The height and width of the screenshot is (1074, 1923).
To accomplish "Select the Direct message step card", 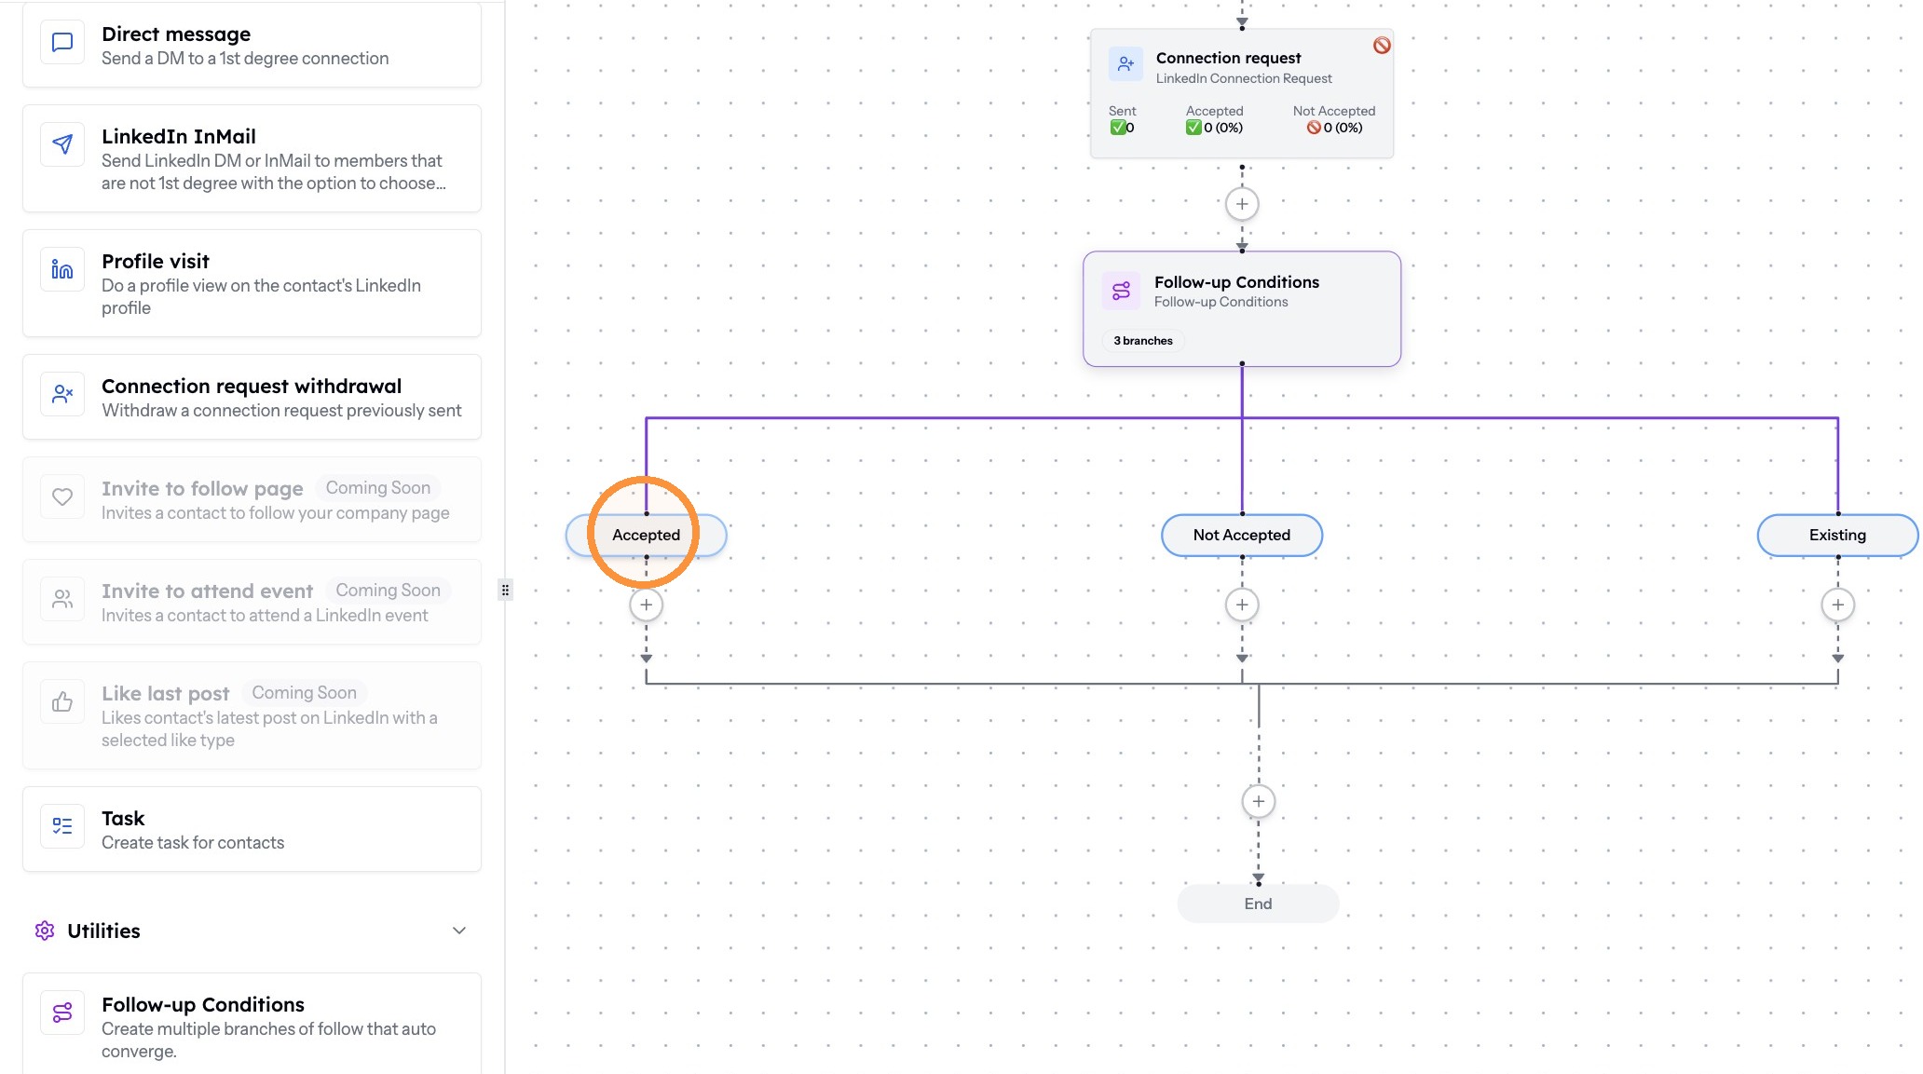I will coord(252,45).
